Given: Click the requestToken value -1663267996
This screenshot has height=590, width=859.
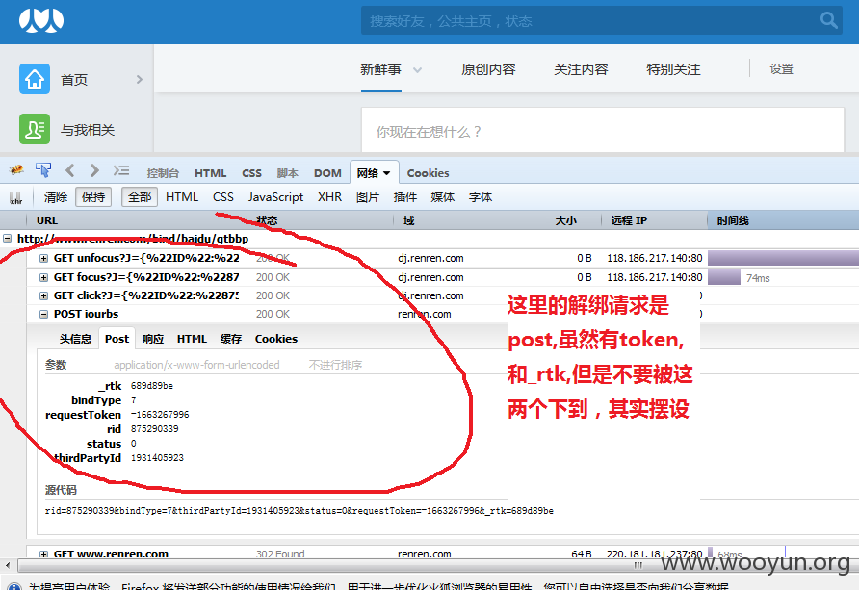Looking at the screenshot, I should (160, 415).
